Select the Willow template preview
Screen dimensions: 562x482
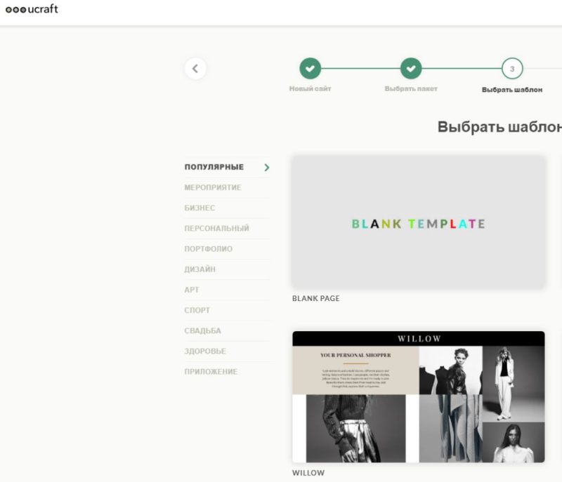click(x=418, y=397)
